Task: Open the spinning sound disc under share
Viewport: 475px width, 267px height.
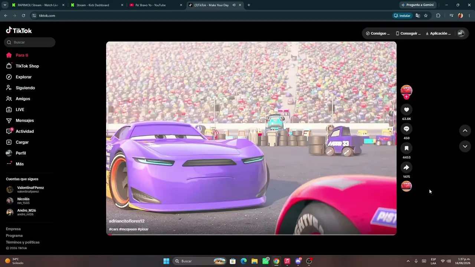Action: 406,186
